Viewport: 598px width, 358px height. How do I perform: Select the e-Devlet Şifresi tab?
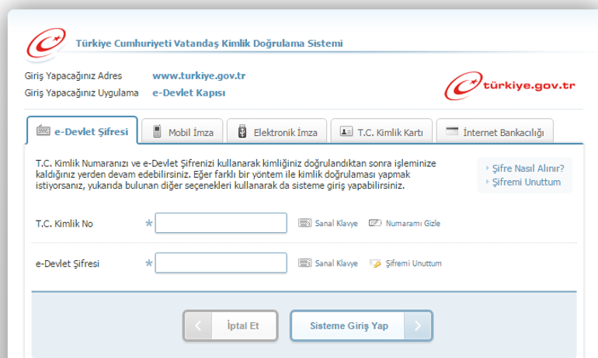[82, 131]
